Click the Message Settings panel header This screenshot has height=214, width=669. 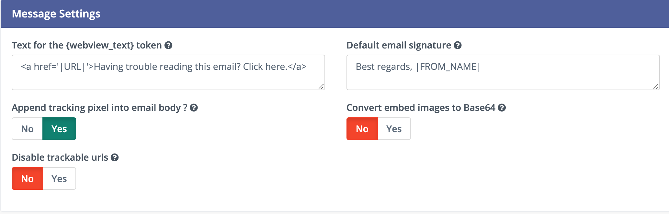point(56,14)
